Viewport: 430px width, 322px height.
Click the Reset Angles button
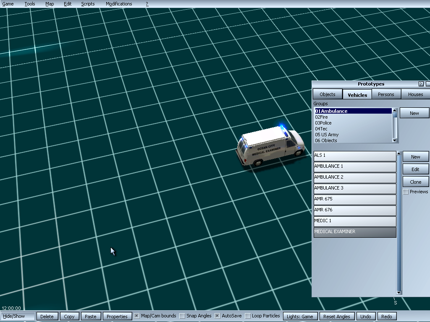tap(337, 316)
